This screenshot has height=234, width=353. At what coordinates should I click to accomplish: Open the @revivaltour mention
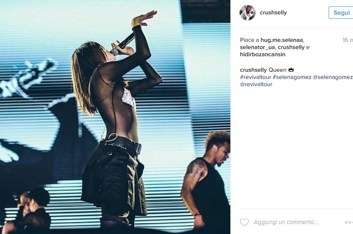point(256,84)
